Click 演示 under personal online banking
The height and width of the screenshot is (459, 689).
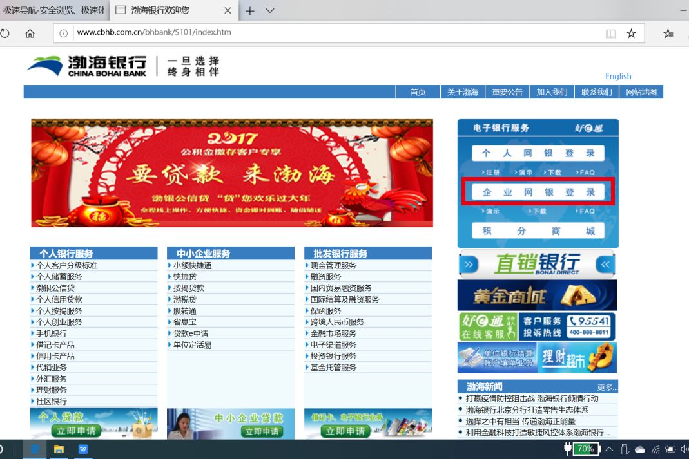[523, 173]
